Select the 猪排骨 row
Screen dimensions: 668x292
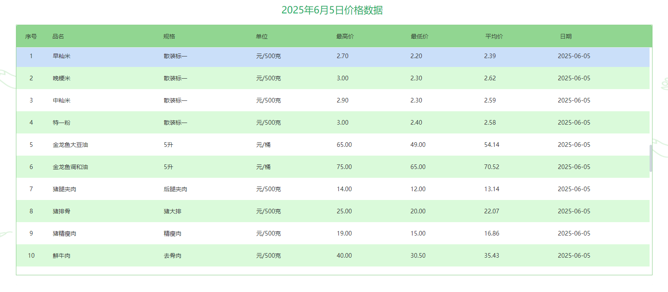pos(62,211)
